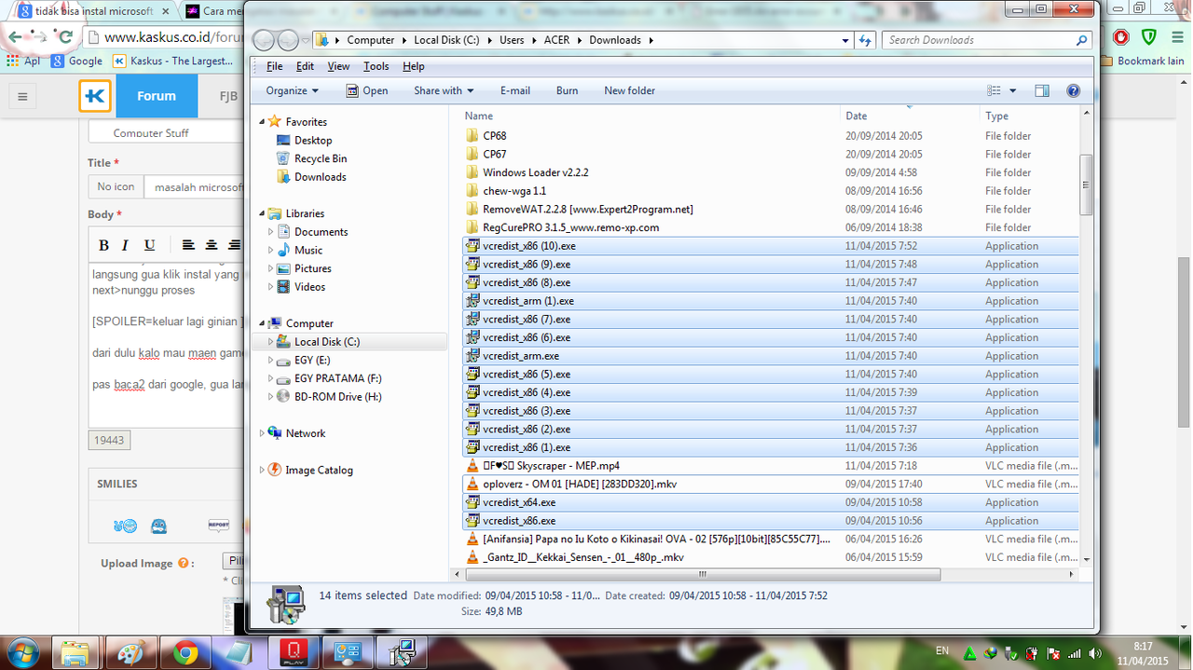Select Desktop in Favorites
Image resolution: width=1193 pixels, height=670 pixels.
click(313, 140)
